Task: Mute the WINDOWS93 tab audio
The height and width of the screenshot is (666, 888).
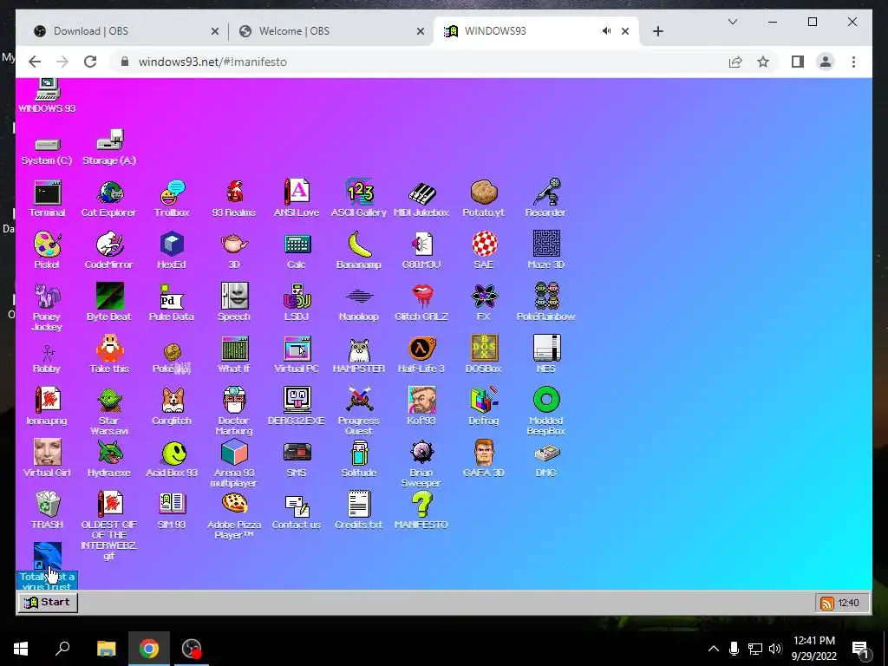Action: [606, 31]
